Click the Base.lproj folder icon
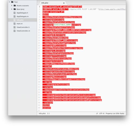The height and width of the screenshot is (127, 134). coord(15,9)
